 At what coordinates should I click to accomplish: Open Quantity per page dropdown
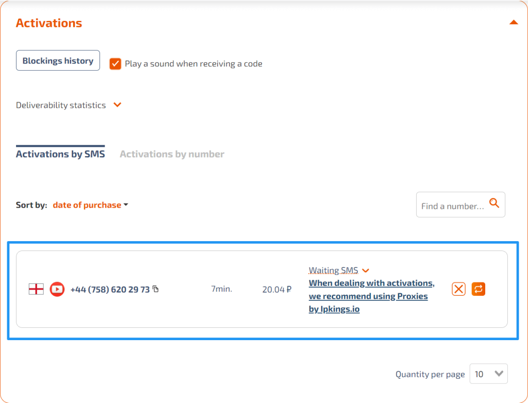tap(489, 374)
